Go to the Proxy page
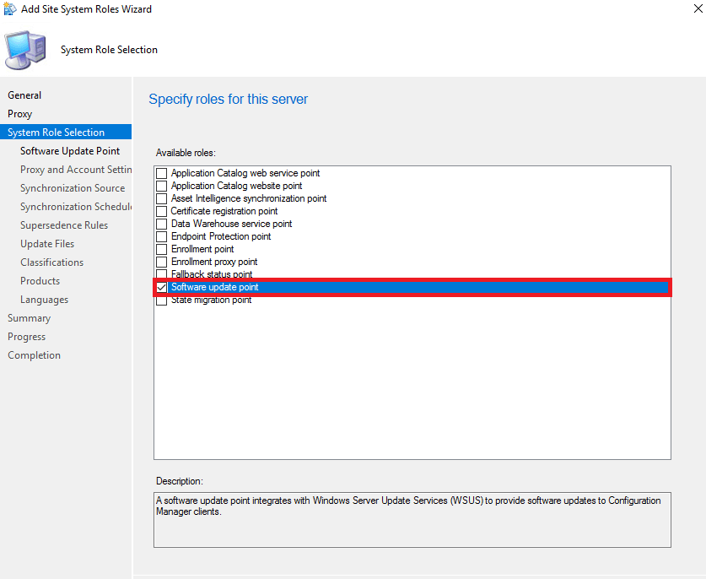 pos(19,113)
